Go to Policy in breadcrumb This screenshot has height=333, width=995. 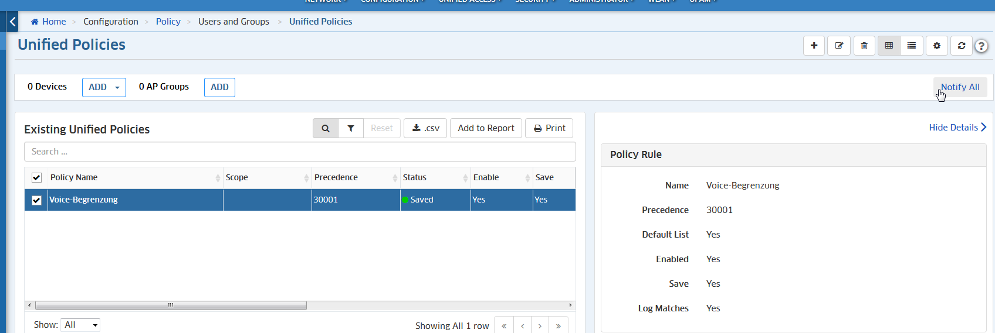(x=168, y=22)
